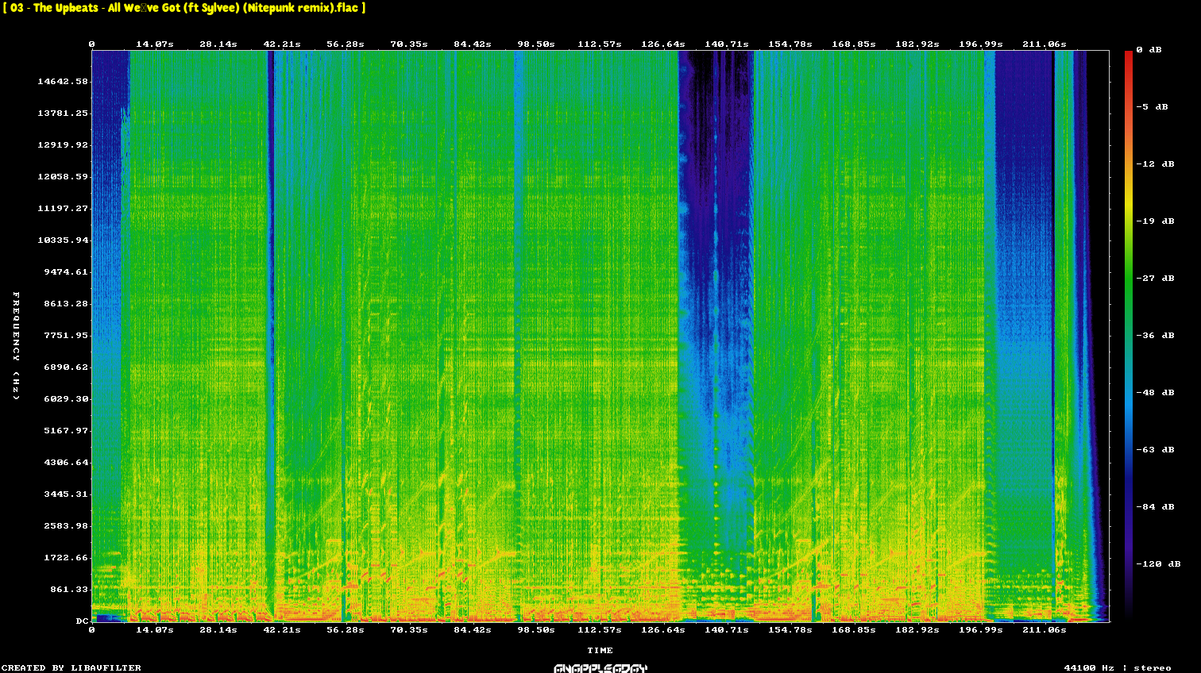Select the 0 dB color scale label
Screen dimensions: 1201x673
pos(1149,50)
